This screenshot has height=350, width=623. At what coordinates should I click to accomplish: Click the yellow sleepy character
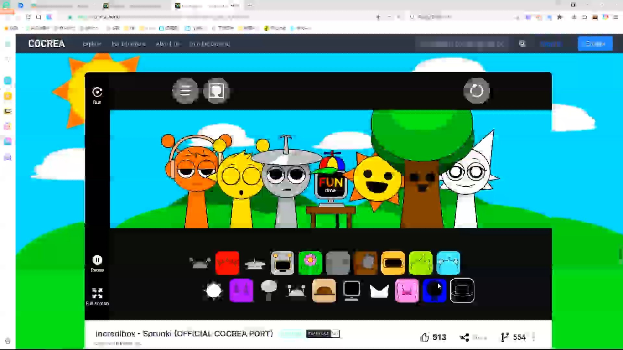241,188
